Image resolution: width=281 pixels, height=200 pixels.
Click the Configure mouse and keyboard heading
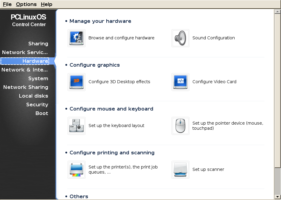pyautogui.click(x=111, y=109)
